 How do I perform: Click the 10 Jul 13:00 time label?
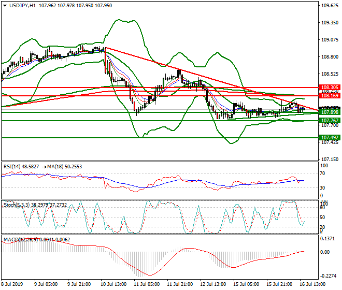[x=113, y=284]
